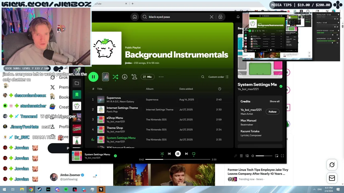Open artist Pan!c Pop link
Image resolution: width=344 pixels, height=193 pixels.
pyautogui.click(x=112, y=112)
